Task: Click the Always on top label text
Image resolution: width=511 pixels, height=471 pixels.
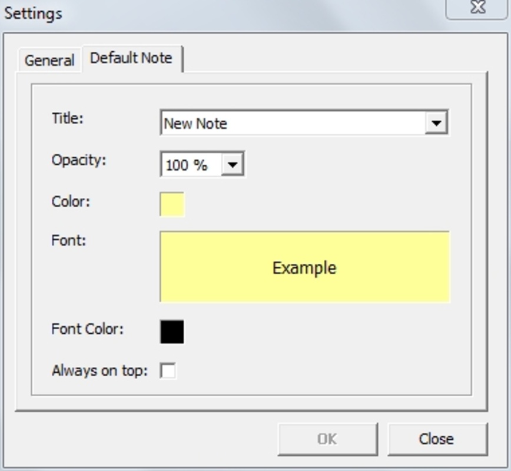Action: [x=99, y=371]
